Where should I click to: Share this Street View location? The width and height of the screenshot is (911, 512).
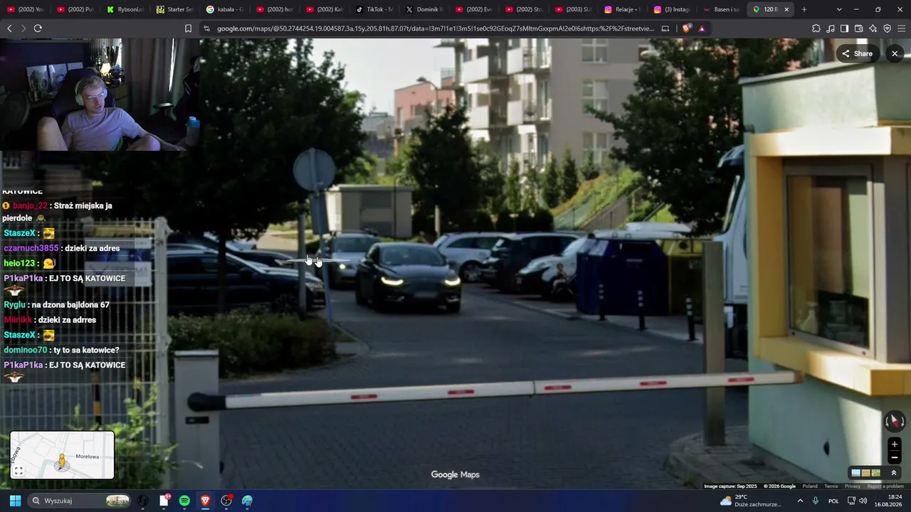click(x=858, y=53)
